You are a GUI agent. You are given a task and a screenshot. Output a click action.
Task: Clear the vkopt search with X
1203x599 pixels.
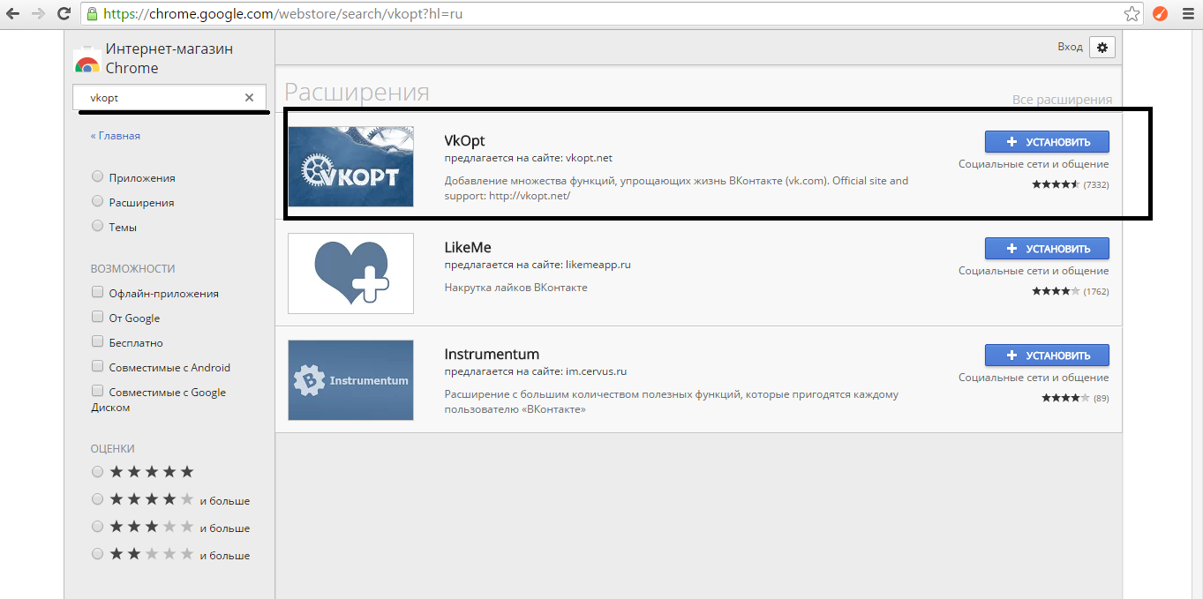tap(249, 98)
